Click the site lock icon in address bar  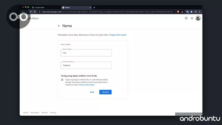(x=40, y=12)
